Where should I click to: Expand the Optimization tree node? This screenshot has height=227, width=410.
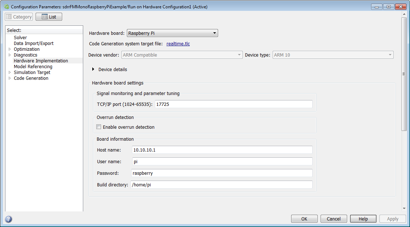click(x=10, y=49)
